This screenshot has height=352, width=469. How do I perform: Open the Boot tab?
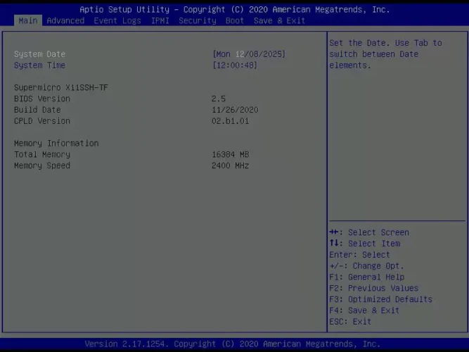235,20
